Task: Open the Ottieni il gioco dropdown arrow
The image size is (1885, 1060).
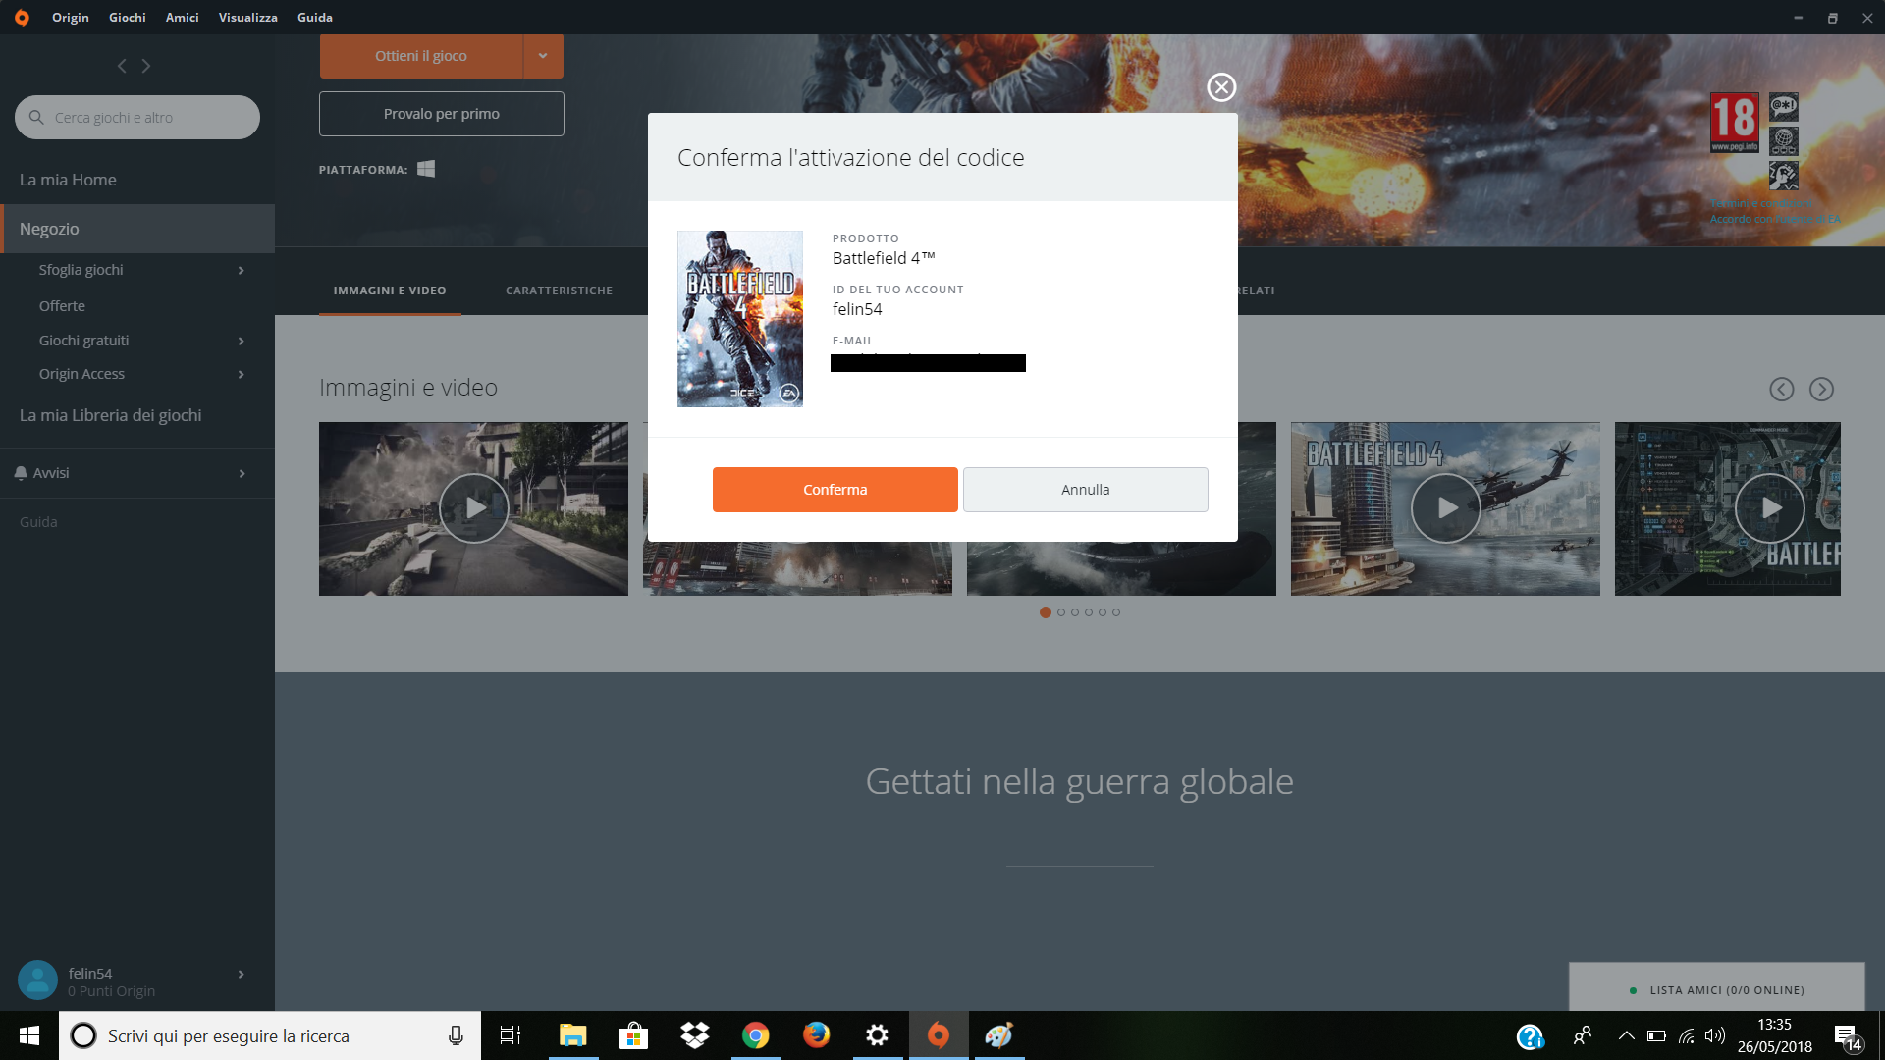Action: 543,56
